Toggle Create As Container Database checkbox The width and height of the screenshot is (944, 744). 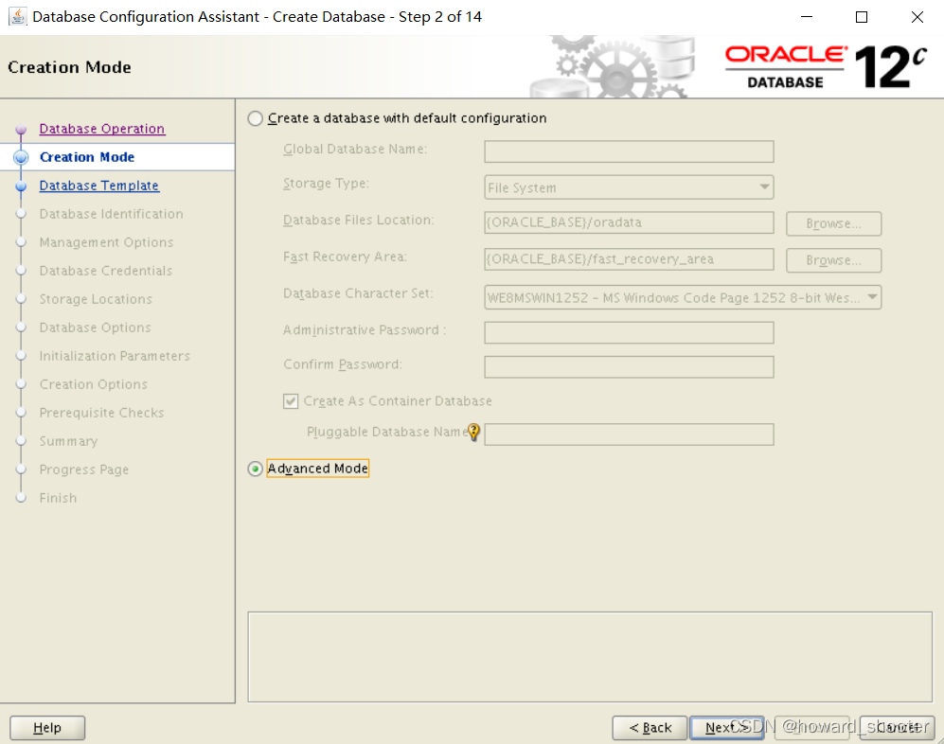coord(290,400)
